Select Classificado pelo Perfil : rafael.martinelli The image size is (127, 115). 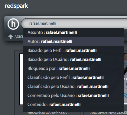(x=73, y=77)
